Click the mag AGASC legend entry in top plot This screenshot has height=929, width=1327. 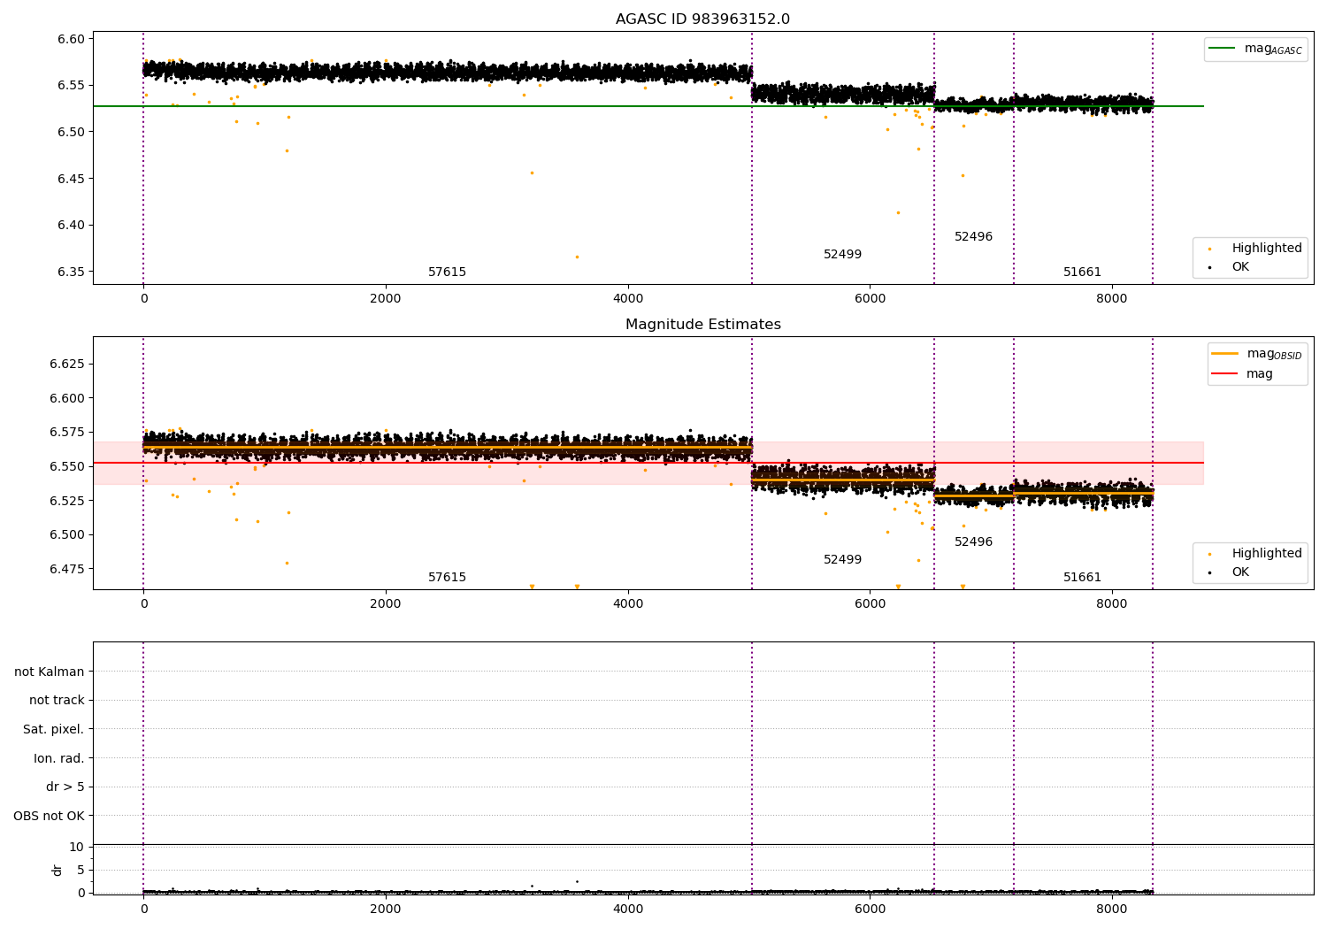pos(1255,49)
